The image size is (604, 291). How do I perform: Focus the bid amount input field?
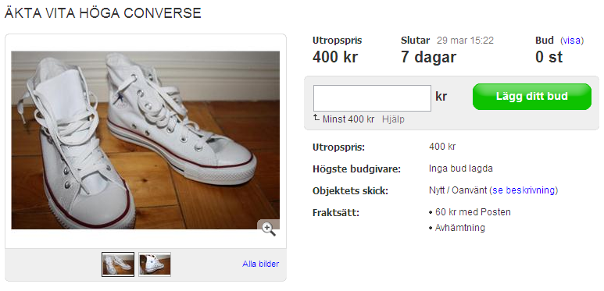pyautogui.click(x=372, y=98)
